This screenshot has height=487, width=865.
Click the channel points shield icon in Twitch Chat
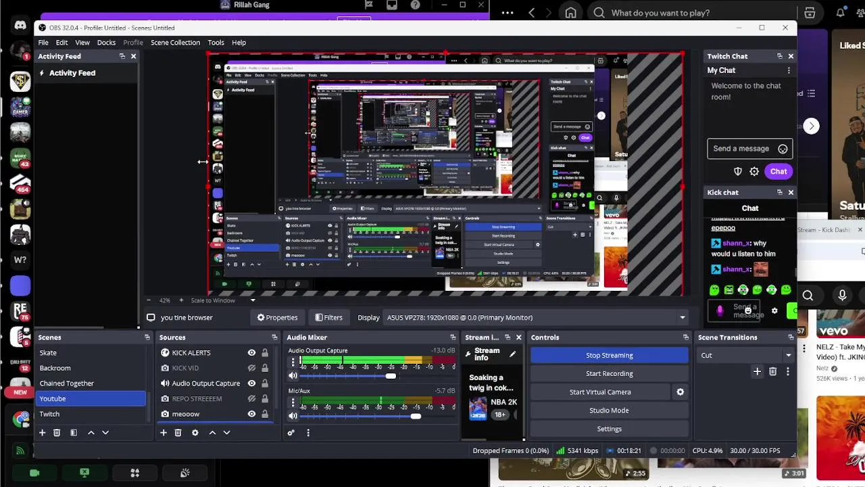click(x=738, y=172)
